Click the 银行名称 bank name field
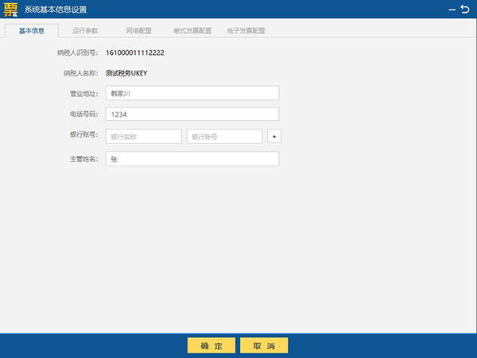The width and height of the screenshot is (477, 358). pyautogui.click(x=144, y=136)
